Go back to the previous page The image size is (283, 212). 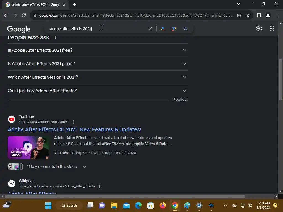point(6,15)
